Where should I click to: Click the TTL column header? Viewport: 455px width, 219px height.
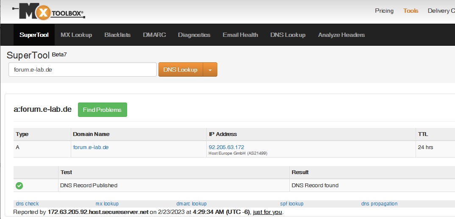(x=423, y=134)
